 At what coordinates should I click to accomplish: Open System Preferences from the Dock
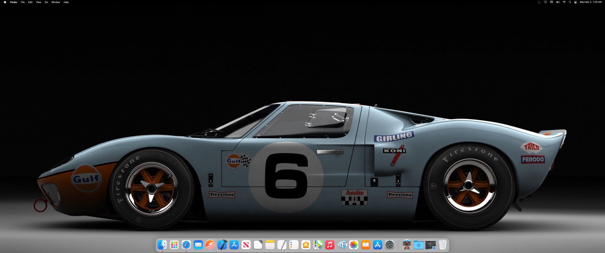[390, 245]
